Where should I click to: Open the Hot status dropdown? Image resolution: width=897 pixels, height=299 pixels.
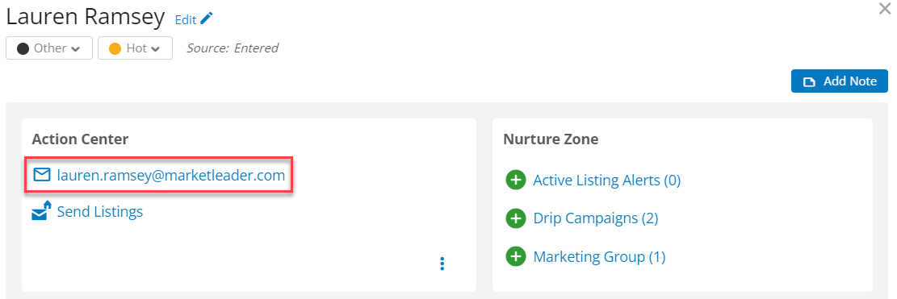pos(135,48)
